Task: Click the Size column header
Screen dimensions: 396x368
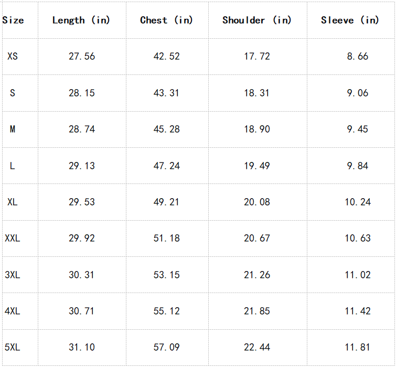Action: (13, 20)
